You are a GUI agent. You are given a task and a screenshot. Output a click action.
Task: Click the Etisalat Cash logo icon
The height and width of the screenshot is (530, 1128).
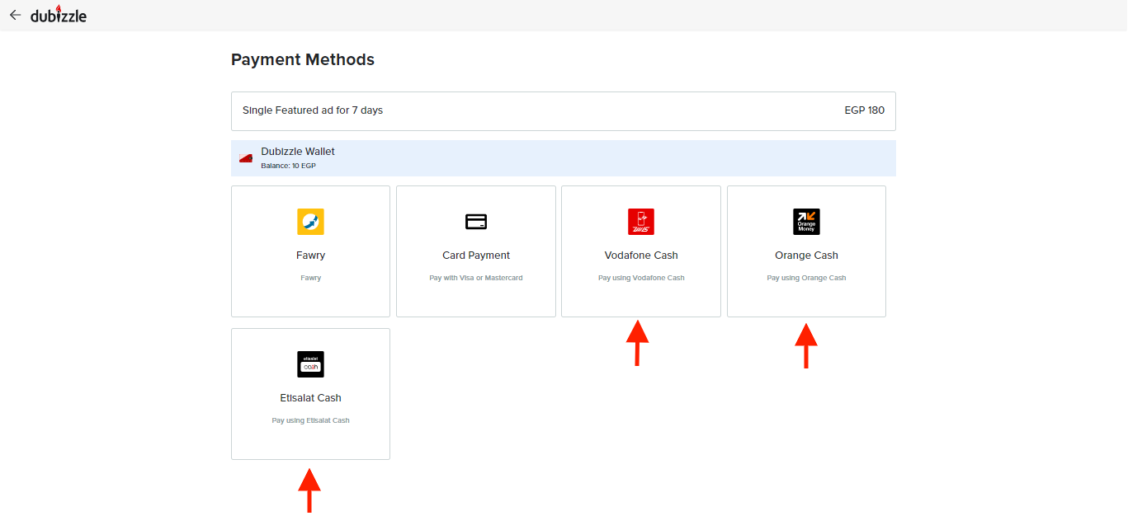point(310,364)
